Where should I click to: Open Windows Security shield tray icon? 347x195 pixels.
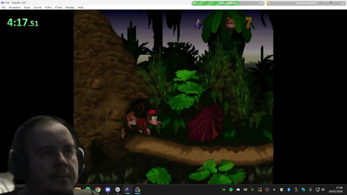[x=303, y=190]
